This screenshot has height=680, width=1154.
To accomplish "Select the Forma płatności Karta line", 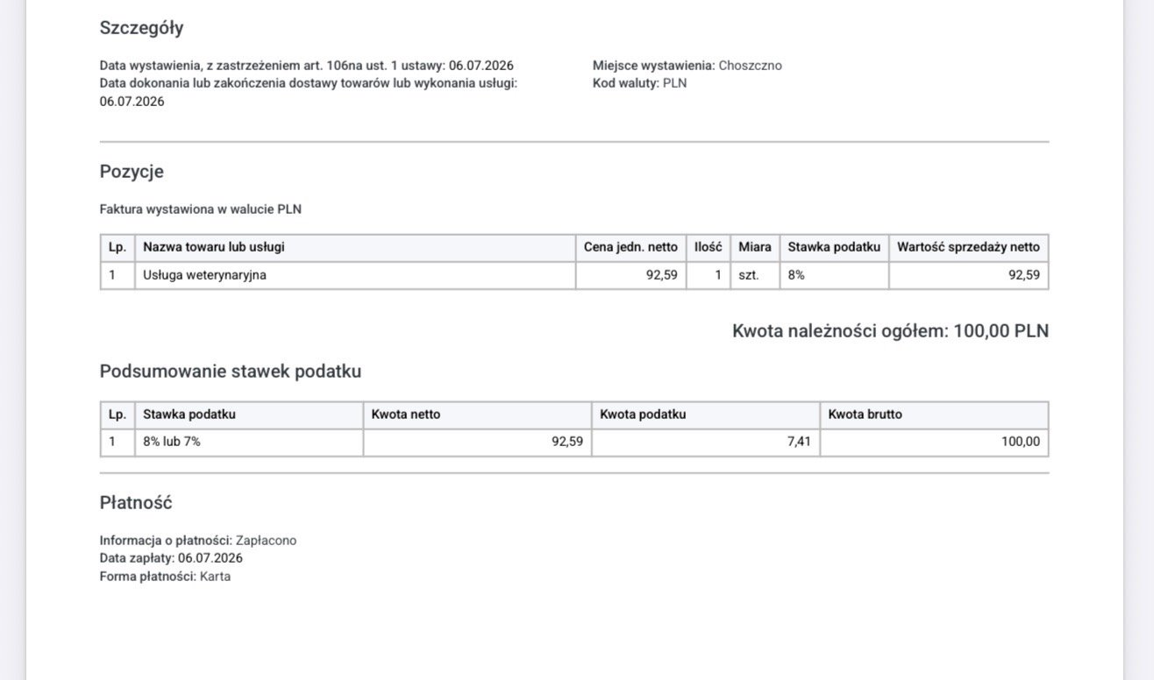I will (x=165, y=577).
